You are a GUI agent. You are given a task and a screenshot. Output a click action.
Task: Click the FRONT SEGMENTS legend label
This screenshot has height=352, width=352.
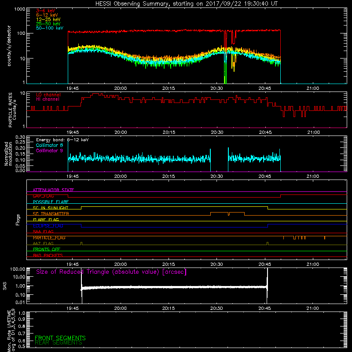[x=60, y=338]
